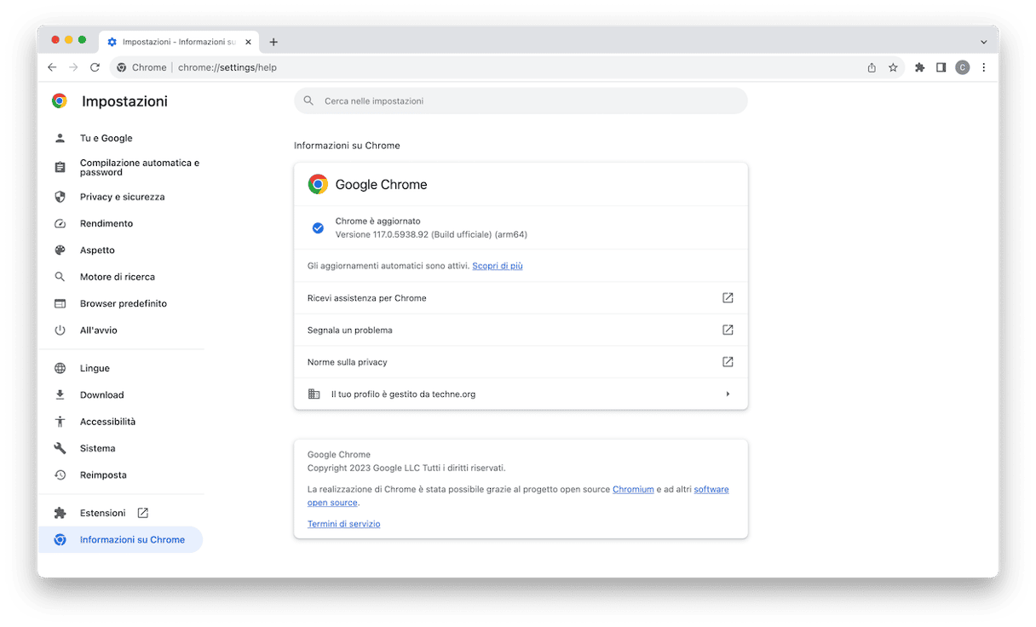Open the extensions puzzle icon
Screen dimensions: 1036x627
click(919, 67)
